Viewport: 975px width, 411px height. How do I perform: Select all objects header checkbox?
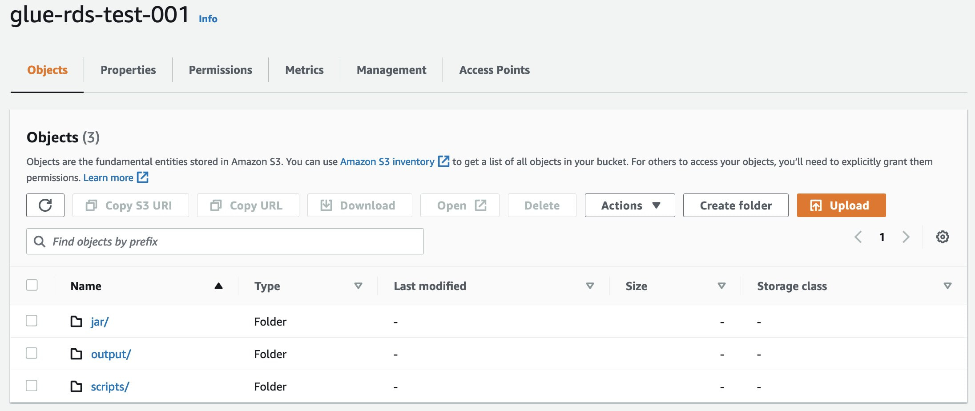(32, 285)
